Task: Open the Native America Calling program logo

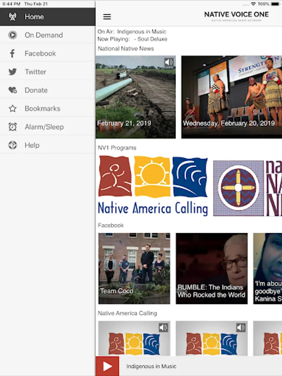Action: tap(153, 186)
